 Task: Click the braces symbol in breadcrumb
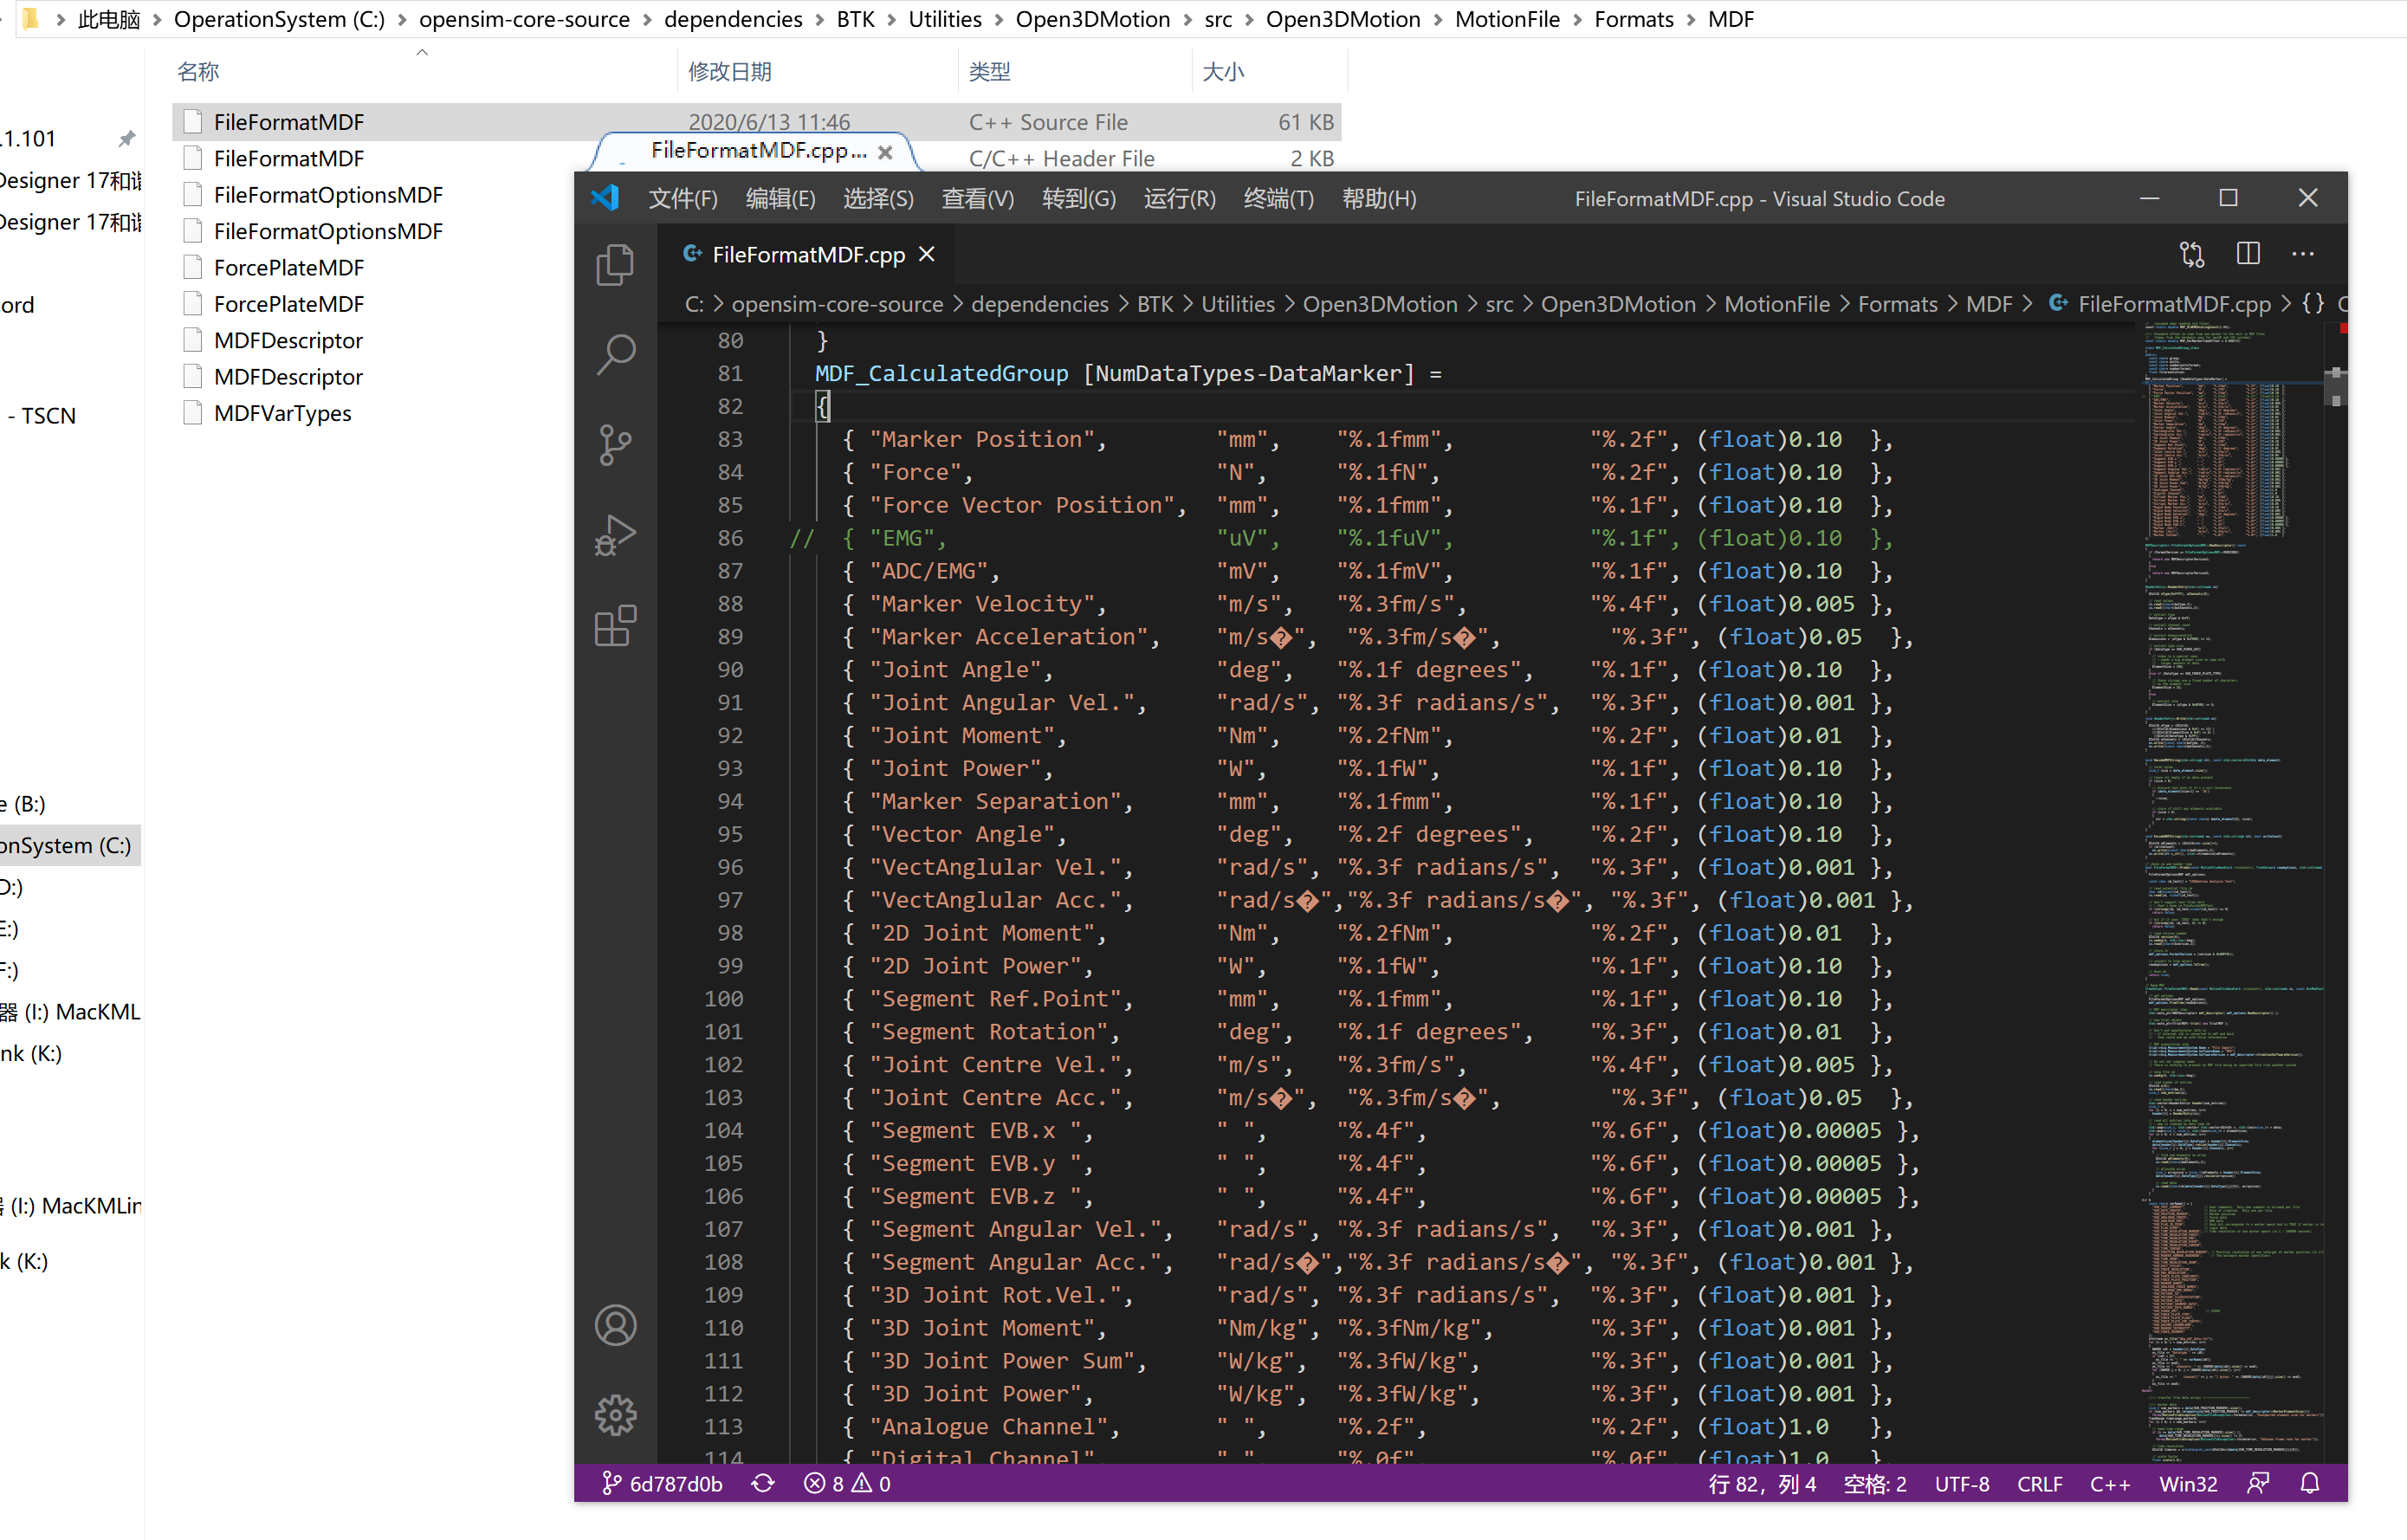[x=2313, y=304]
